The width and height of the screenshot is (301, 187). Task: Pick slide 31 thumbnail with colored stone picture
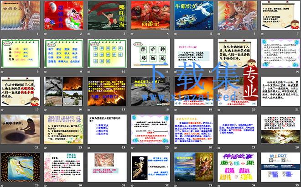pyautogui.click(x=107, y=167)
